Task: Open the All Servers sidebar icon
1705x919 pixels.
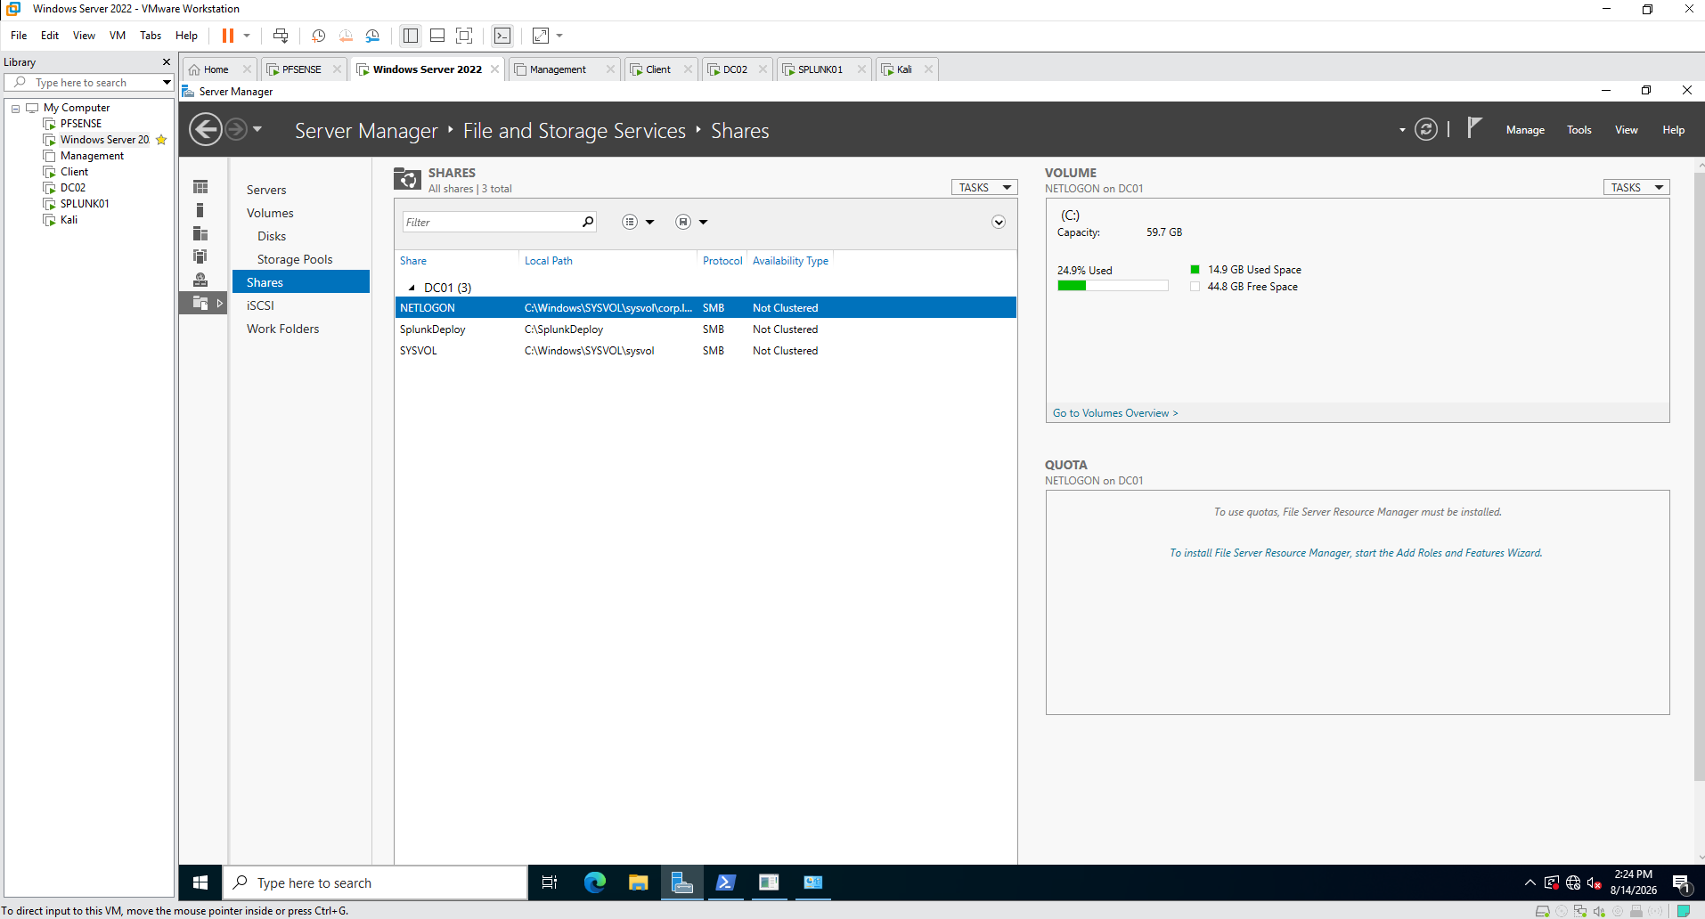Action: click(x=200, y=233)
